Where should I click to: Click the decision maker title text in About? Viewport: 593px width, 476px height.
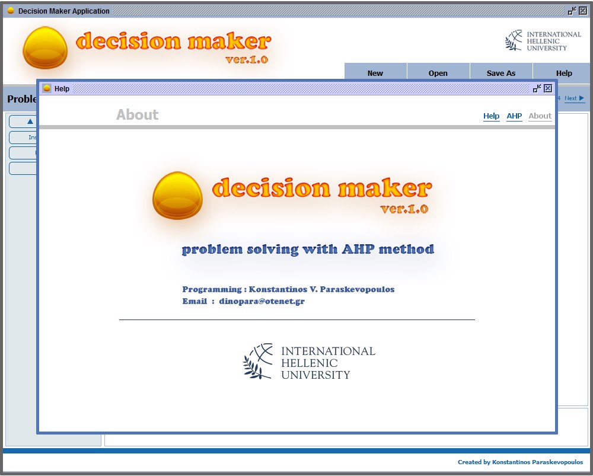pos(321,189)
